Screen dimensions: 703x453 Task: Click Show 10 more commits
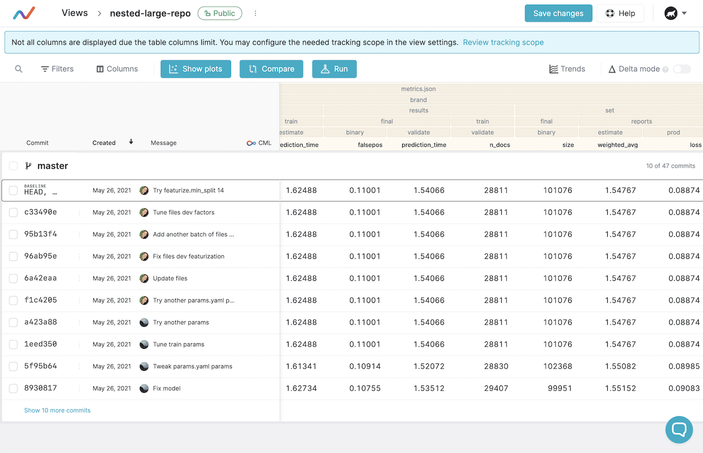click(57, 410)
